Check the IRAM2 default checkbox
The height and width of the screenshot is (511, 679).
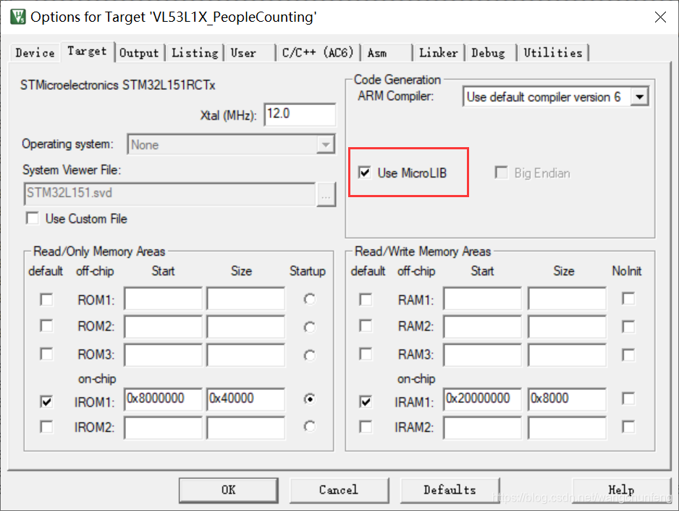366,427
